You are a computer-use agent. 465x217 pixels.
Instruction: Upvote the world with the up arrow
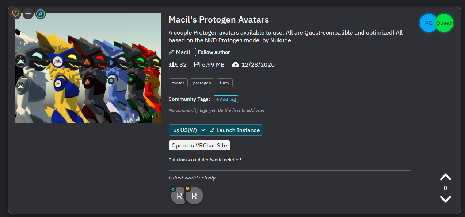[x=445, y=177]
